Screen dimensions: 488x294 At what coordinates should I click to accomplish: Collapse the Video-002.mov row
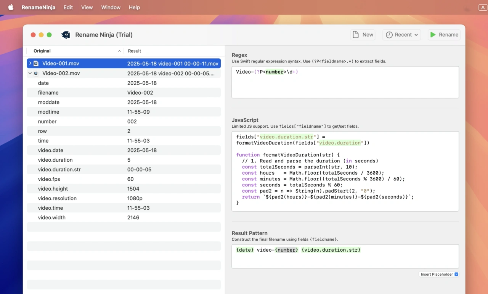[x=30, y=74]
